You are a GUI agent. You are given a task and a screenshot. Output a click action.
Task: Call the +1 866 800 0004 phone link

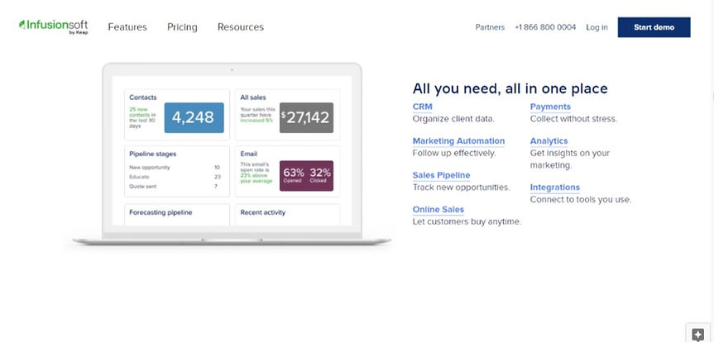[545, 27]
